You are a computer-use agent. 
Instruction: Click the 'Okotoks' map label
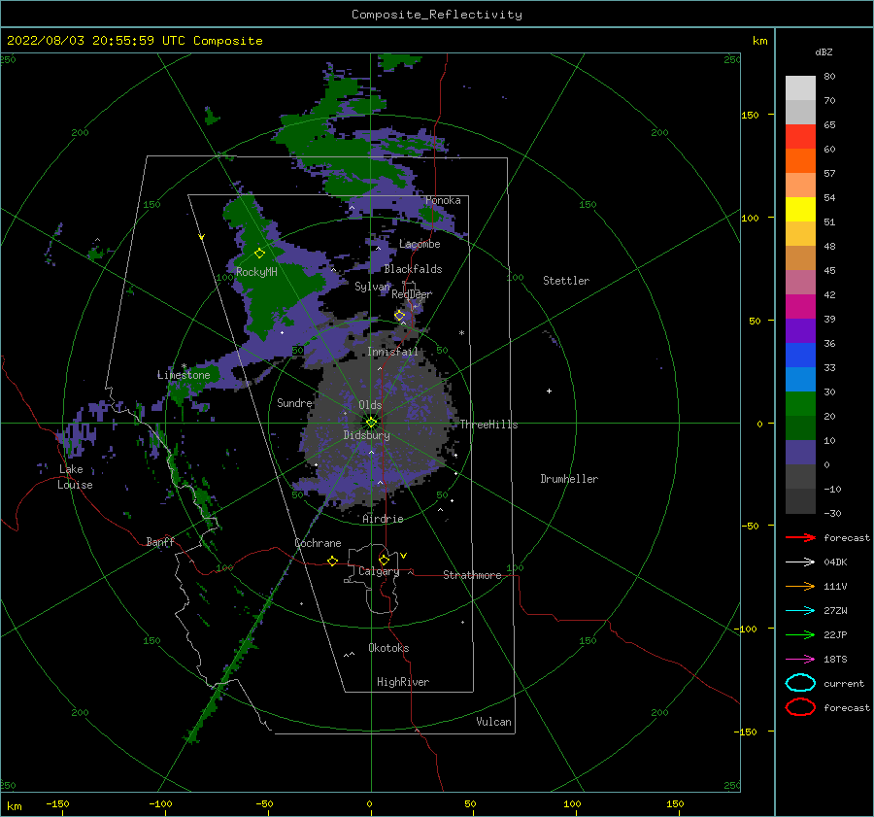(x=388, y=648)
